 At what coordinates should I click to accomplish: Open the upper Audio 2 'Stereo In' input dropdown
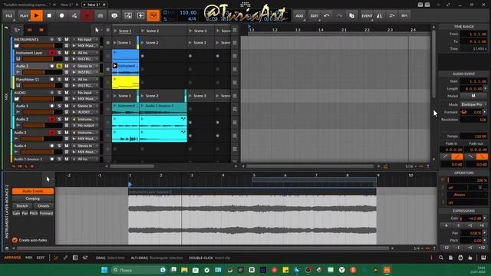pyautogui.click(x=85, y=66)
